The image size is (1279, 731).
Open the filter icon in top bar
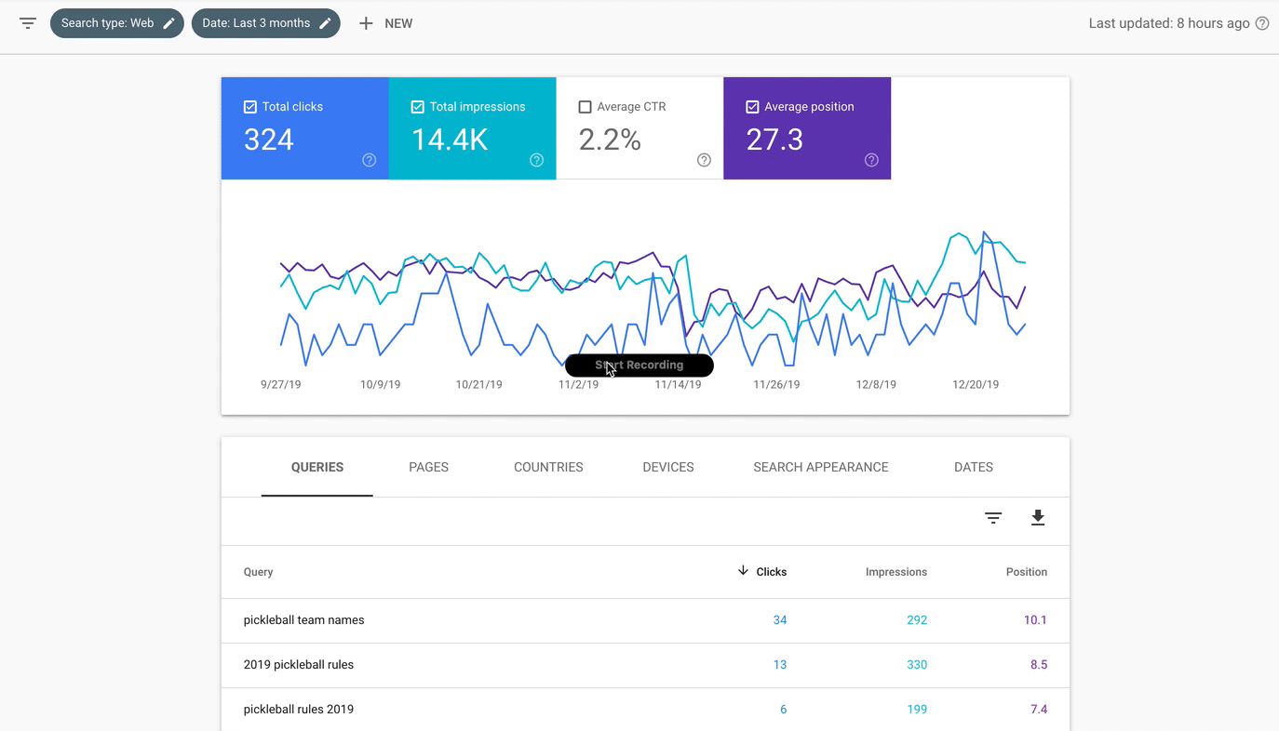(28, 23)
